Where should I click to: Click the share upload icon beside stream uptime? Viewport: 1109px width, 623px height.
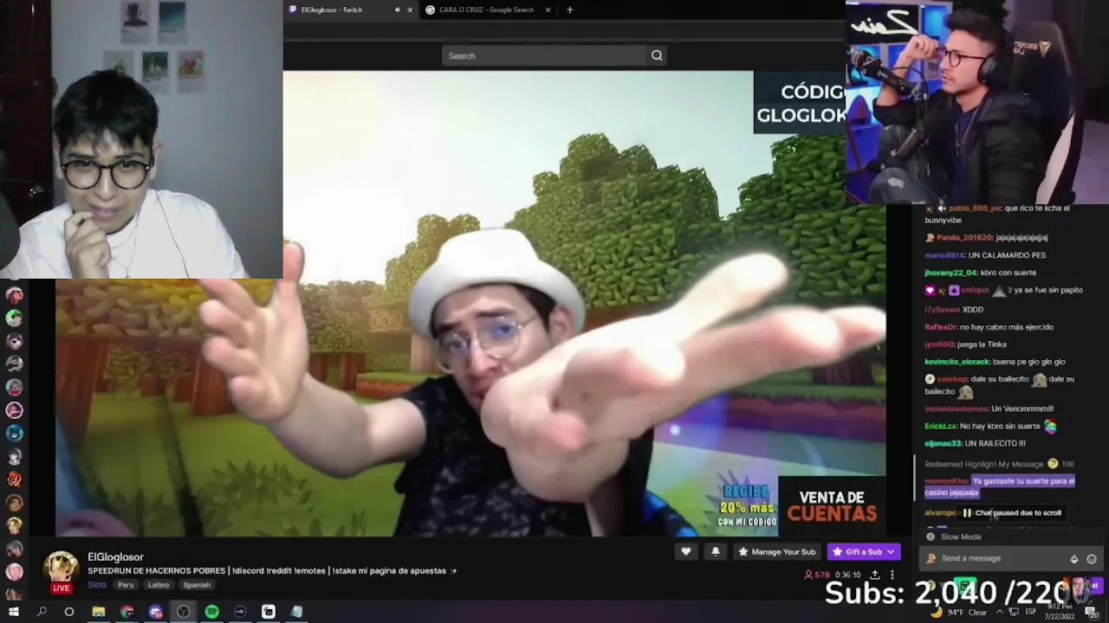[x=875, y=575]
